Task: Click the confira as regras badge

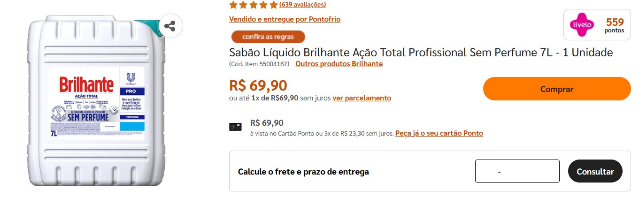Action: 268,37
